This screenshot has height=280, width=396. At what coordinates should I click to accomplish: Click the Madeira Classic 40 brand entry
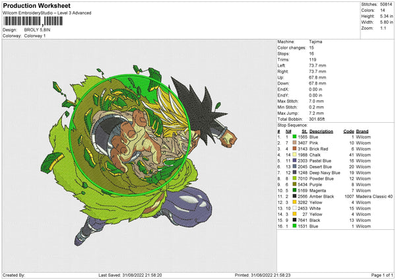tap(374, 196)
